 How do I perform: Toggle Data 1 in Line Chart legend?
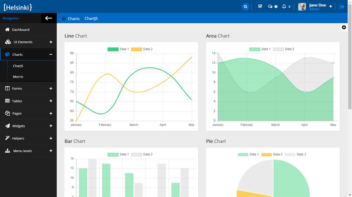coord(118,49)
